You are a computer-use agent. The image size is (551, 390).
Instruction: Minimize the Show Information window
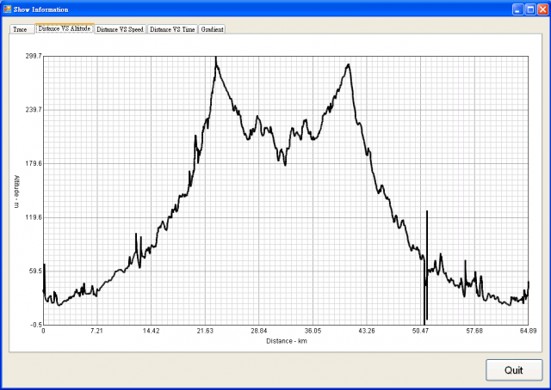[517, 9]
